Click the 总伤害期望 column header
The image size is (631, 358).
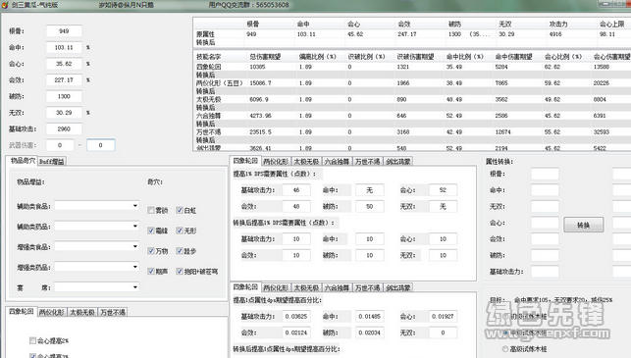[x=265, y=56]
